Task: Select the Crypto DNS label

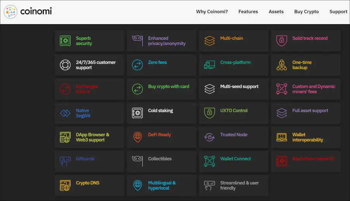Action: (88, 183)
